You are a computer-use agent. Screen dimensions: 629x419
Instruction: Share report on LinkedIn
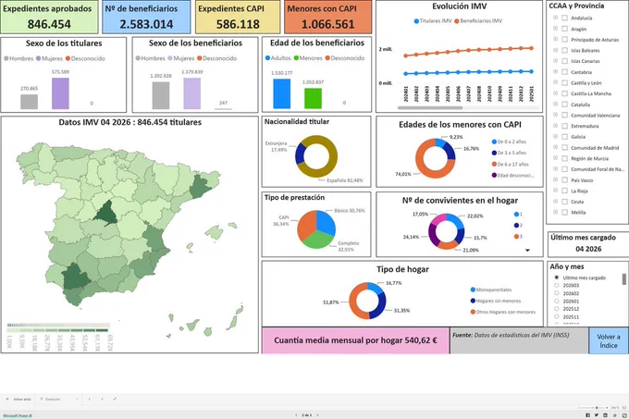coord(605,415)
